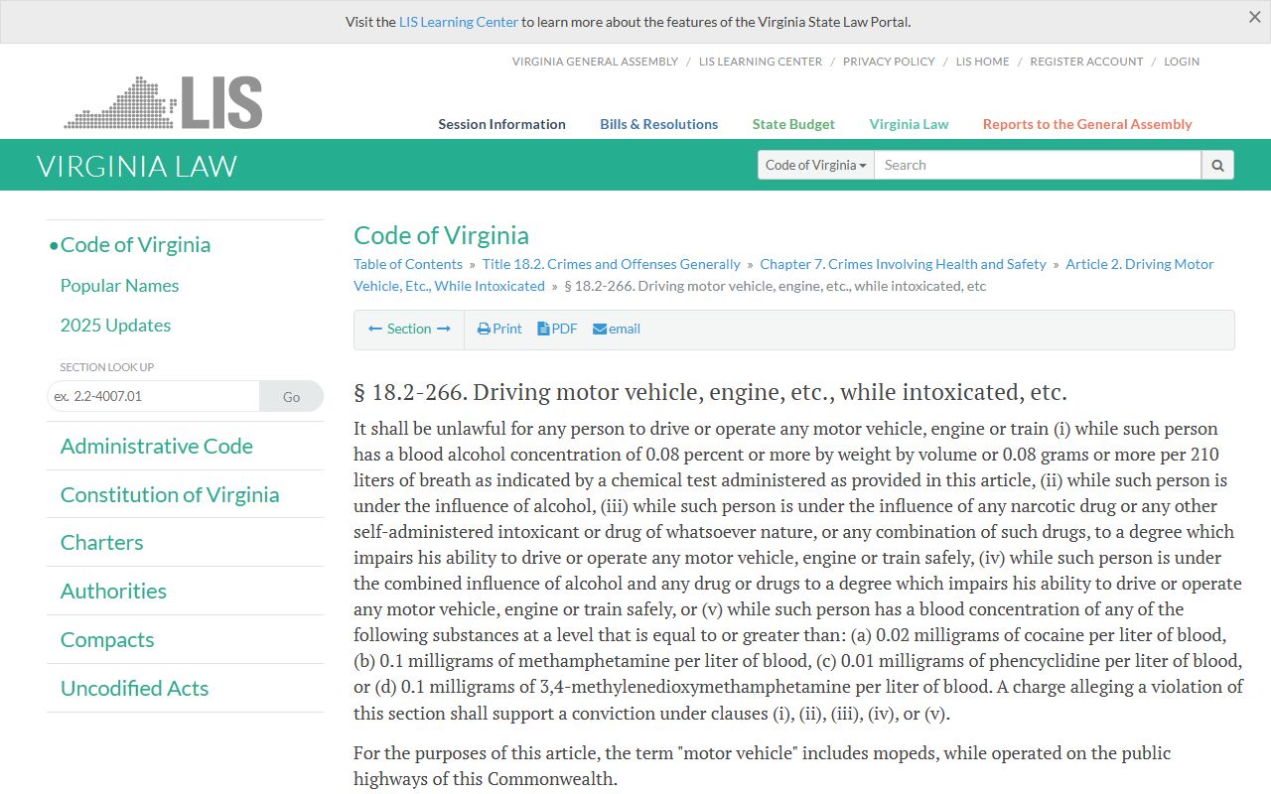Open the Privacy Policy link
The width and height of the screenshot is (1271, 794).
[889, 62]
